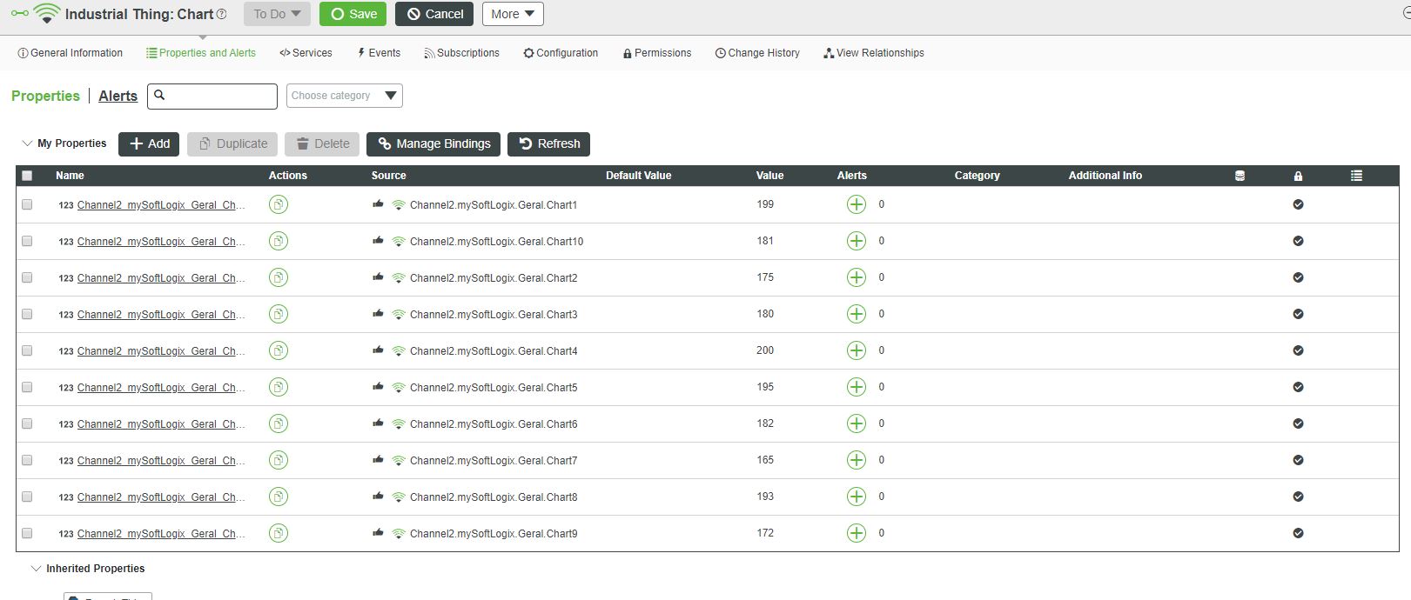
Task: Click the add alert icon for Chart1 row
Action: click(857, 204)
